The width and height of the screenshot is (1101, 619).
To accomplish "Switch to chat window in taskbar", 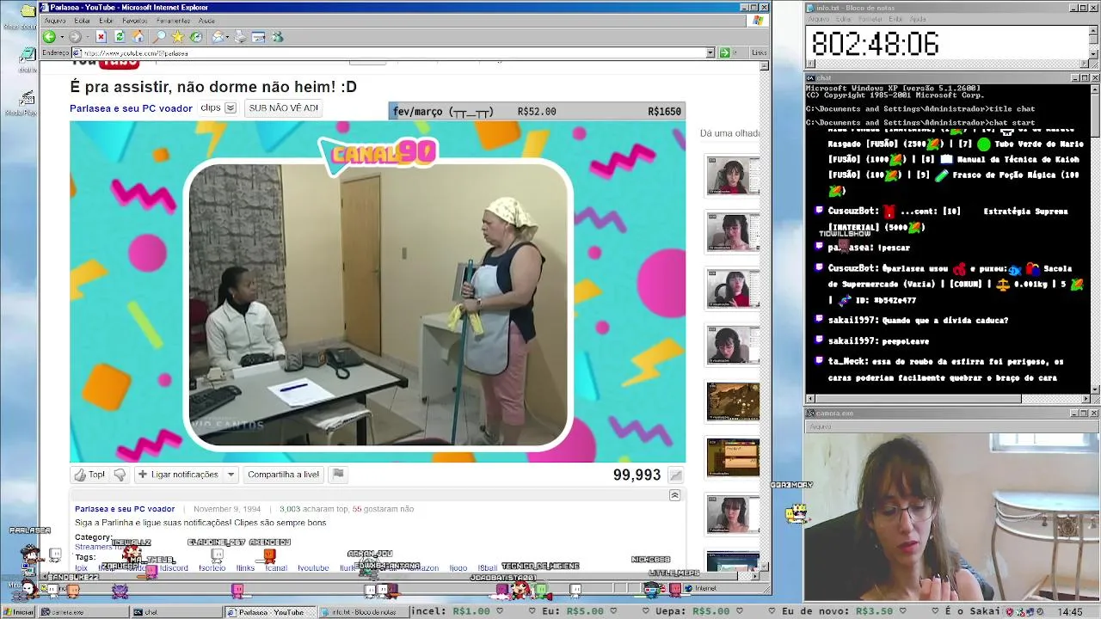I will pyautogui.click(x=175, y=612).
